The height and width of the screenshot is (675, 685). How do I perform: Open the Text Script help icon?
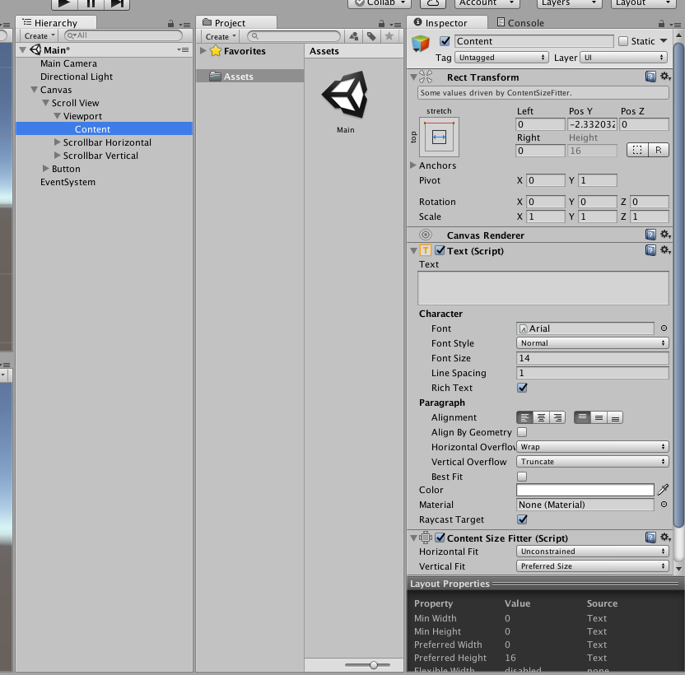point(650,250)
